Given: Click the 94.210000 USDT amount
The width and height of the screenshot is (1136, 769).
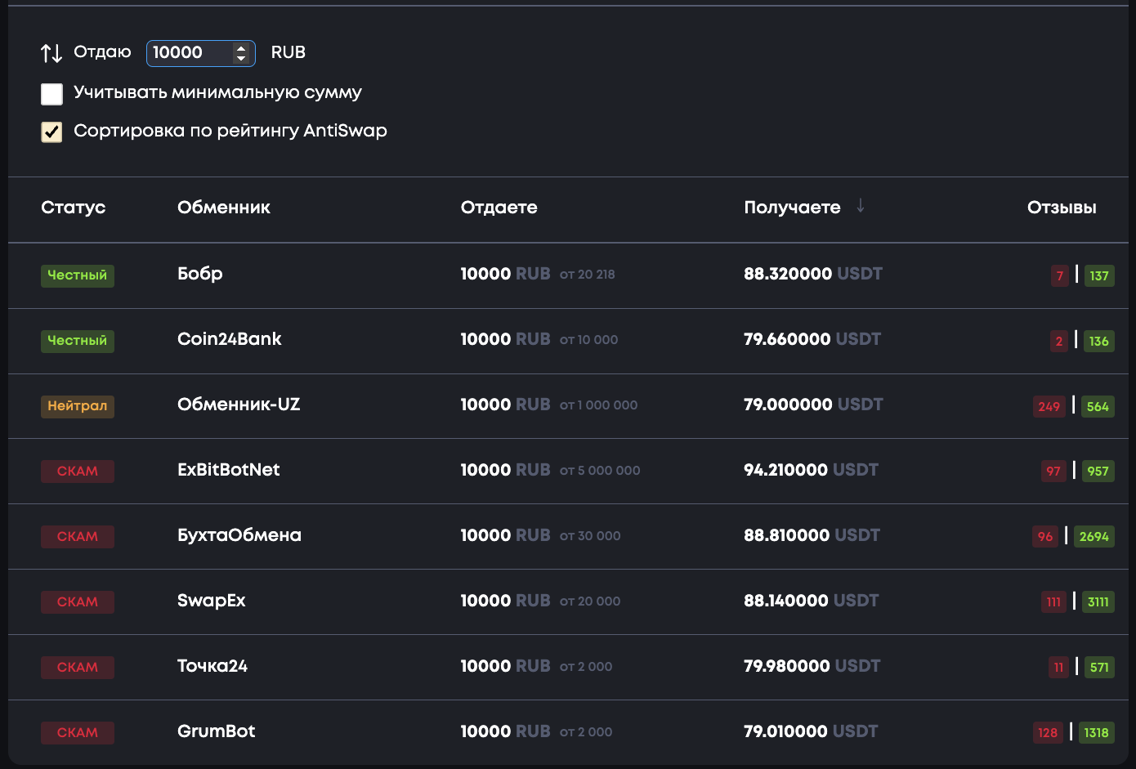Looking at the screenshot, I should click(x=811, y=470).
